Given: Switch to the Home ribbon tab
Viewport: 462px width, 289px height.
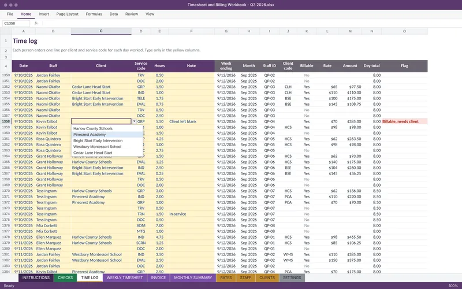Looking at the screenshot, I should click(26, 14).
